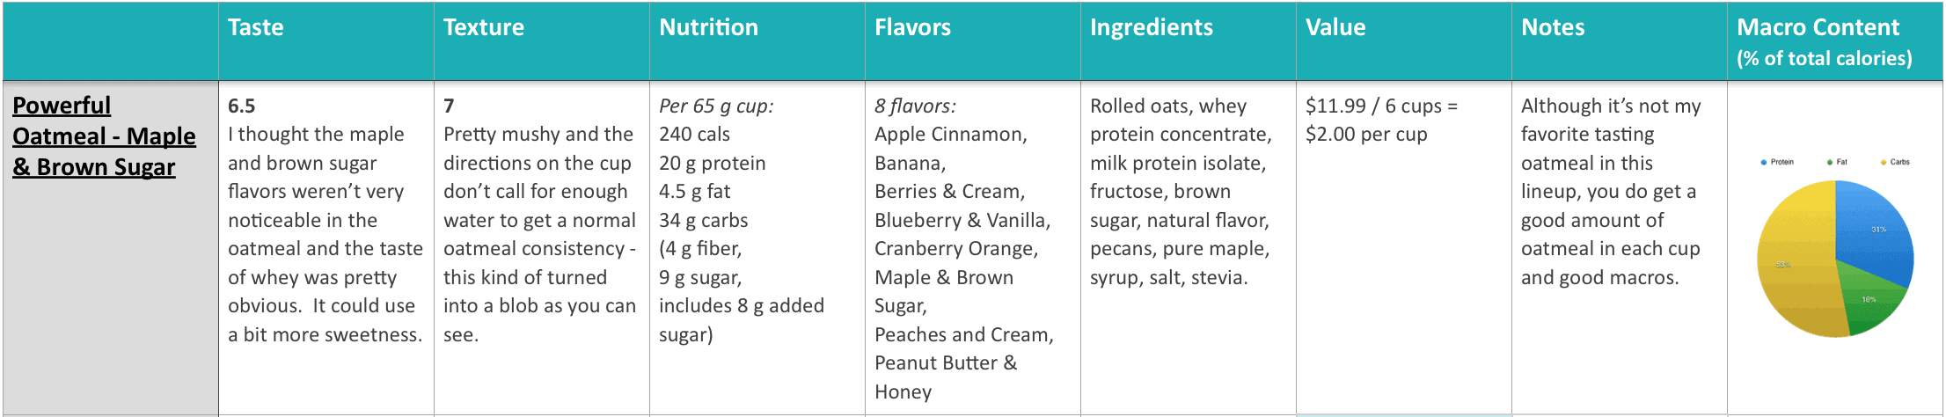Select the $2.00 per cup value cell

1403,248
